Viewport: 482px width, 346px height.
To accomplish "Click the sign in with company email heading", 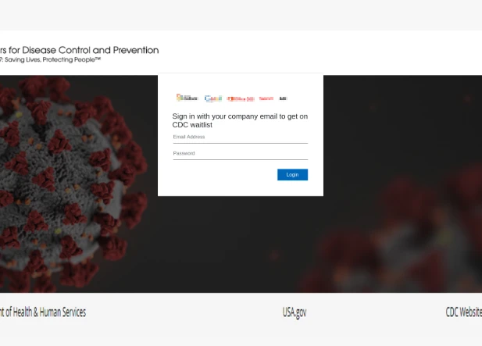I will 240,120.
